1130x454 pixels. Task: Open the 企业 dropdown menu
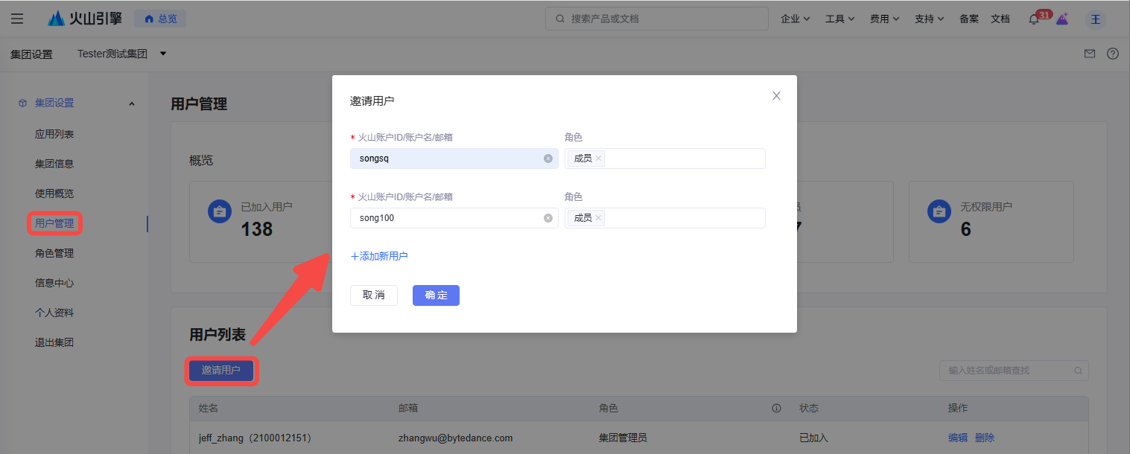[x=795, y=19]
